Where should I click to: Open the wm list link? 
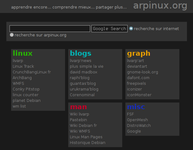[x=19, y=106]
